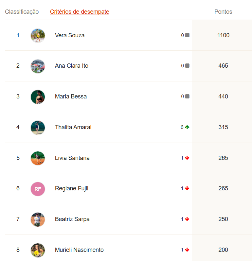Screen dimensions: 252x261
Task: Click the gray square icon for Ana Clara Ito
Action: coord(187,66)
